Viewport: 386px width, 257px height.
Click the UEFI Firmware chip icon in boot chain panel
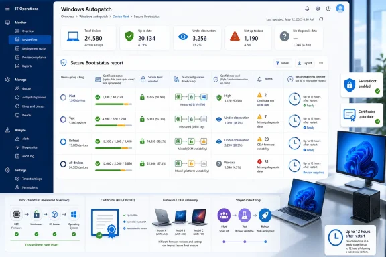pyautogui.click(x=17, y=214)
